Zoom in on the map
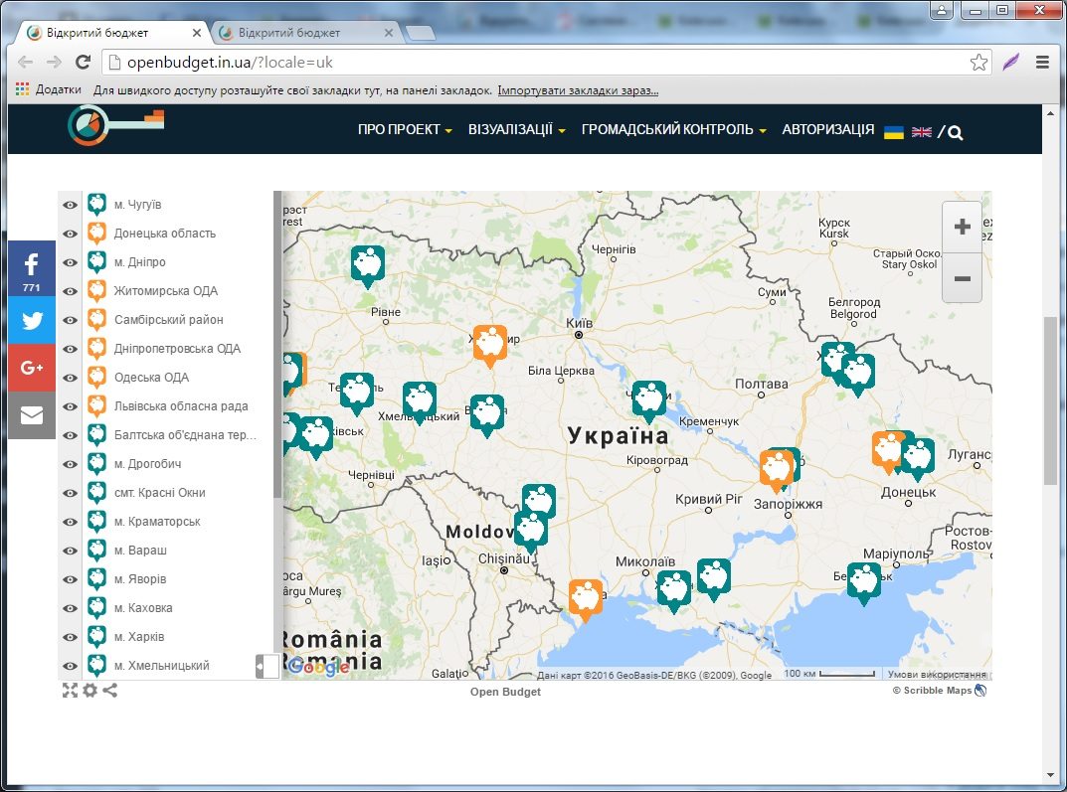Image resolution: width=1067 pixels, height=792 pixels. click(x=962, y=227)
